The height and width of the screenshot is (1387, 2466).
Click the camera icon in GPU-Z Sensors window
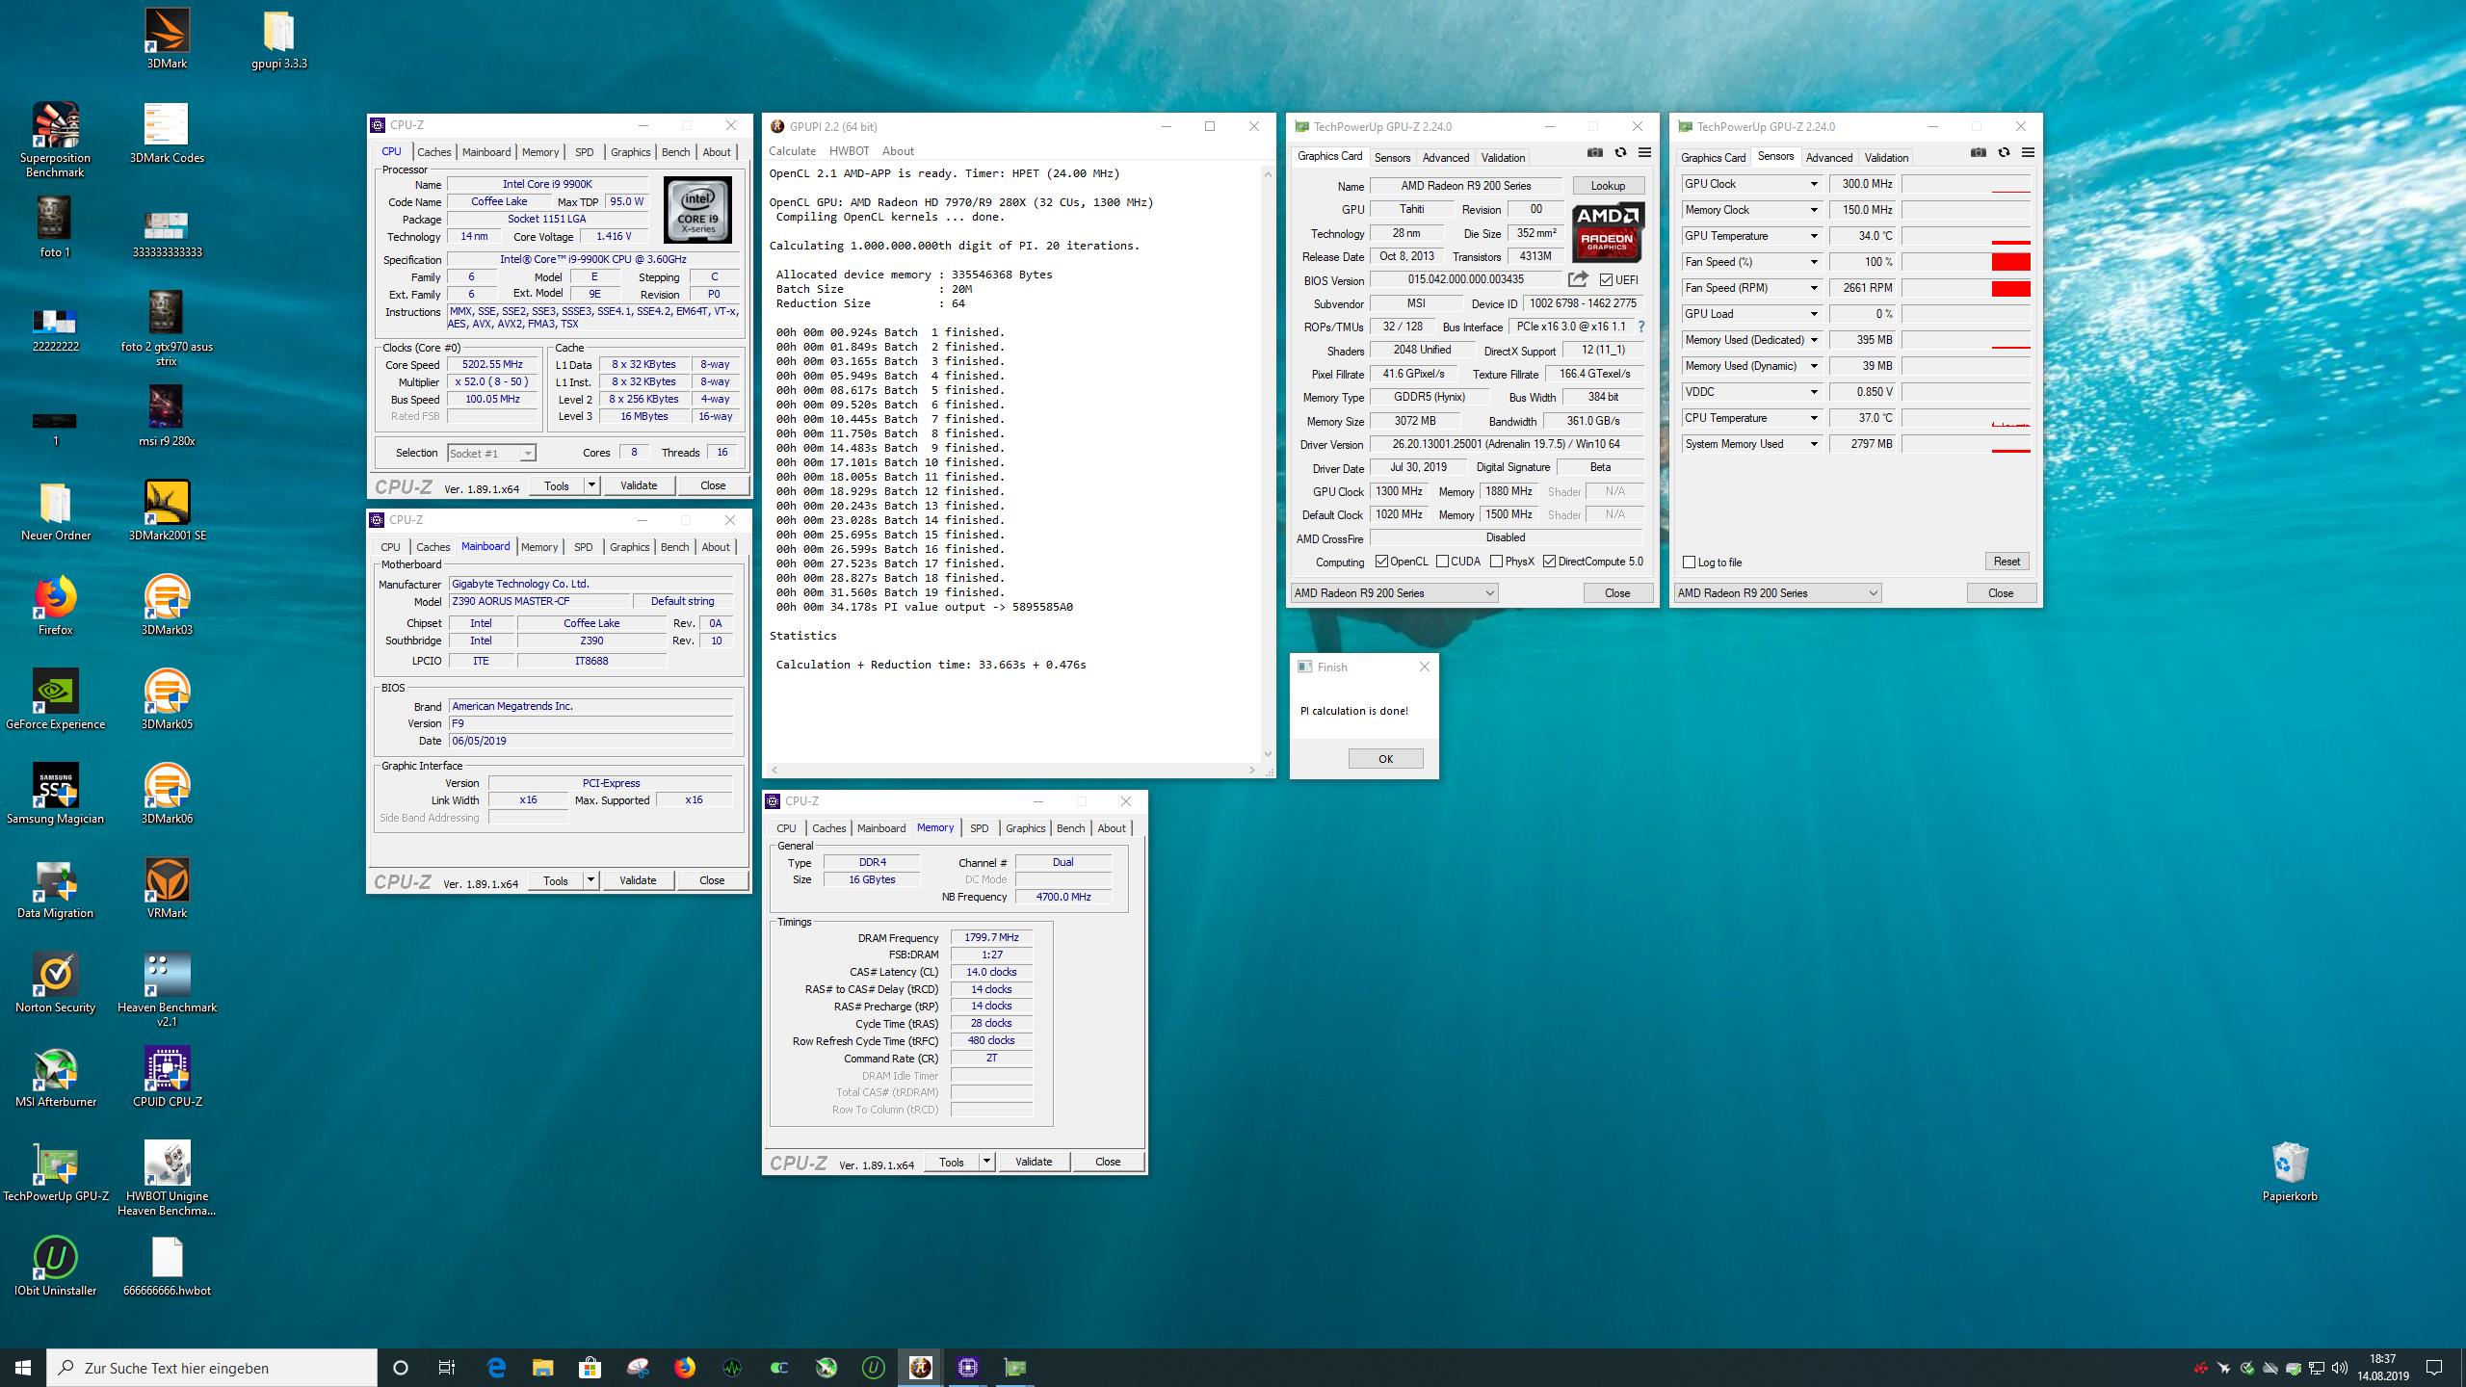tap(1979, 152)
